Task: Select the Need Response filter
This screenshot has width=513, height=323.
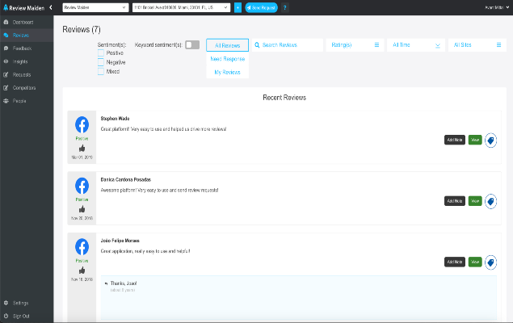Action: 227,59
